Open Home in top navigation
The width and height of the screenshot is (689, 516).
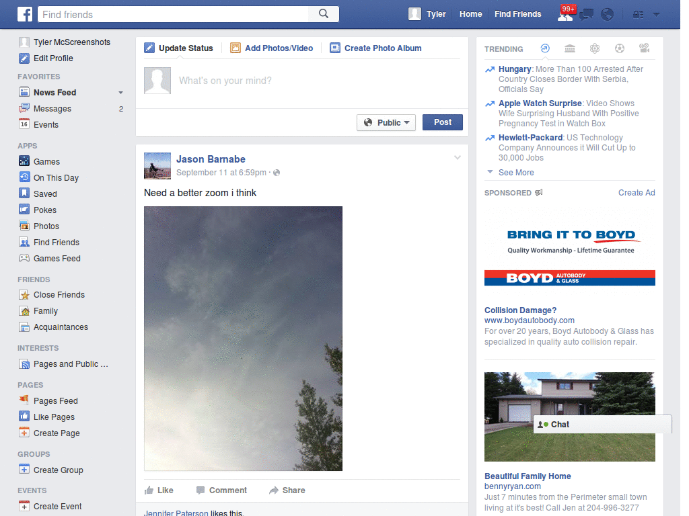pos(470,14)
